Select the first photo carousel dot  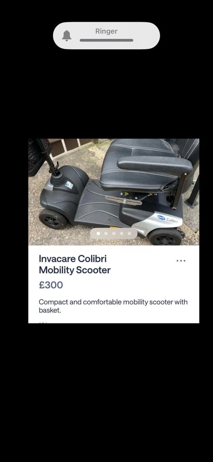pos(98,234)
